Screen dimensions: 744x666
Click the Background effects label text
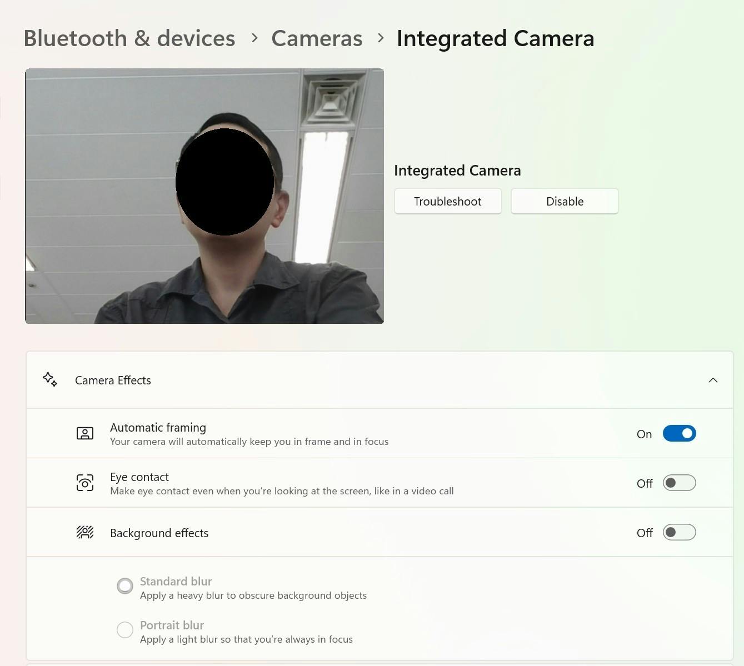159,533
